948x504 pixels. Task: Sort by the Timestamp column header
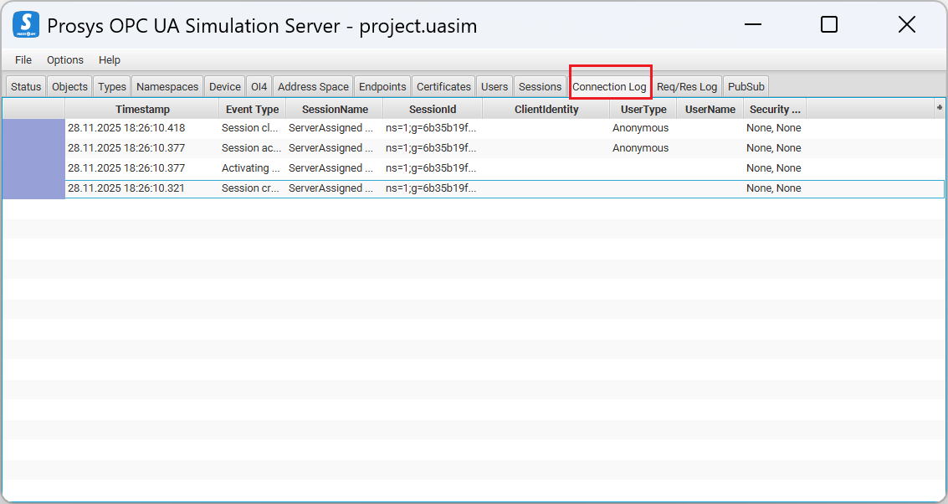click(x=142, y=110)
